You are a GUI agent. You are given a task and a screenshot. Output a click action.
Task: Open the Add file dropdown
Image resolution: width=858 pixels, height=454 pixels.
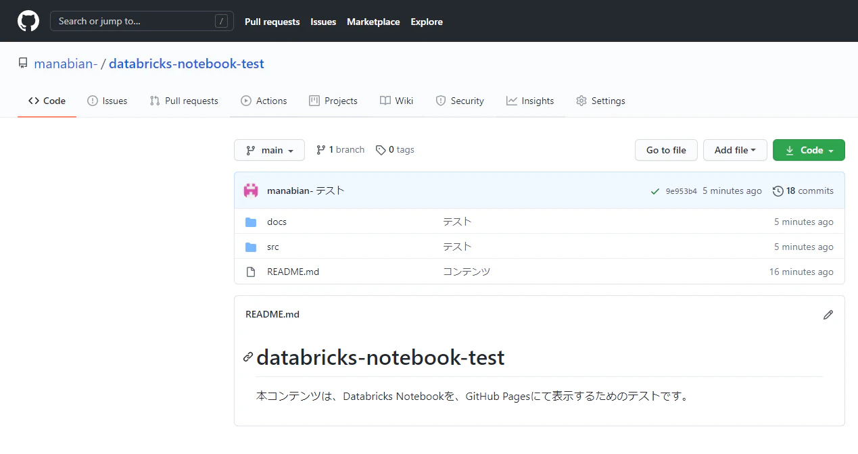coord(735,150)
